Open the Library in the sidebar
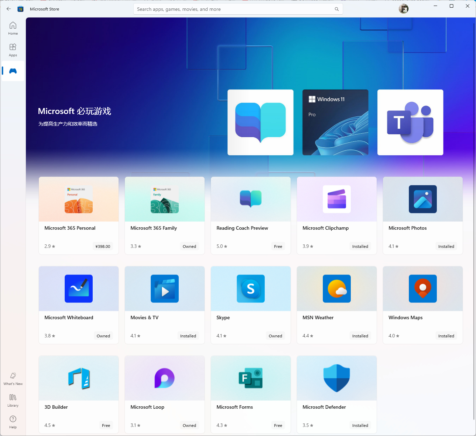Image resolution: width=476 pixels, height=436 pixels. click(x=13, y=400)
